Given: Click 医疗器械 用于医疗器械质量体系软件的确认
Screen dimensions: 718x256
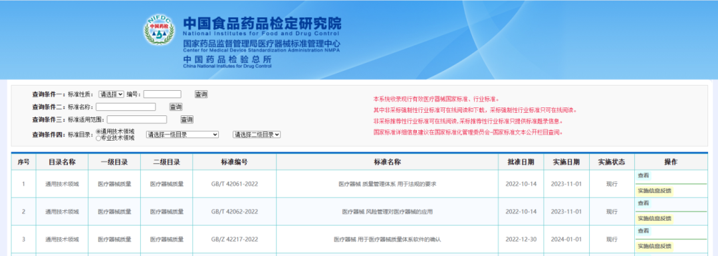Looking at the screenshot, I should pyautogui.click(x=388, y=239).
